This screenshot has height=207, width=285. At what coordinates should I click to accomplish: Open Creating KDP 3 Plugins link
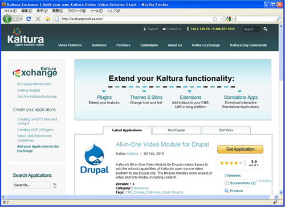[x=35, y=130]
